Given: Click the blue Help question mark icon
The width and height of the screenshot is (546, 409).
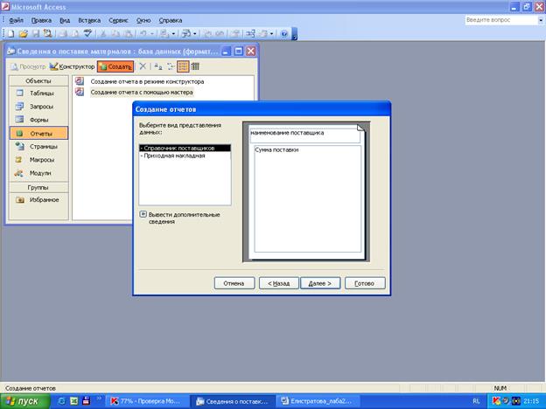Looking at the screenshot, I should [284, 34].
